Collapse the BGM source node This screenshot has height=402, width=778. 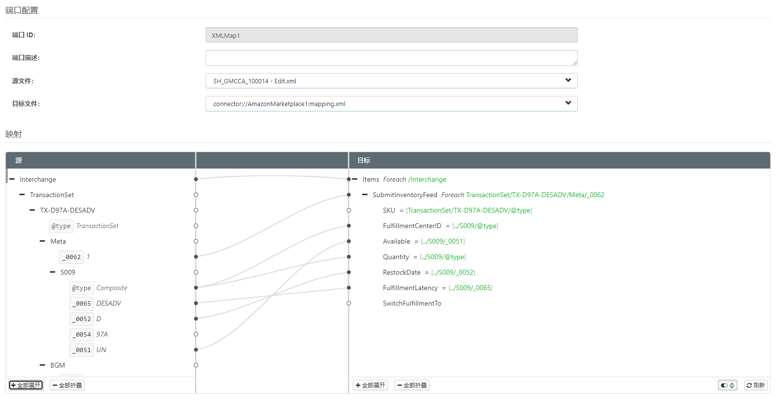click(43, 365)
